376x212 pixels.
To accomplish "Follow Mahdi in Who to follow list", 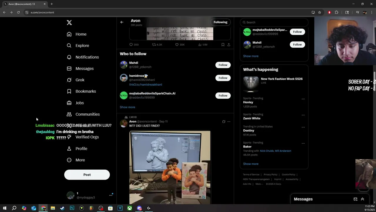I will coord(223,65).
